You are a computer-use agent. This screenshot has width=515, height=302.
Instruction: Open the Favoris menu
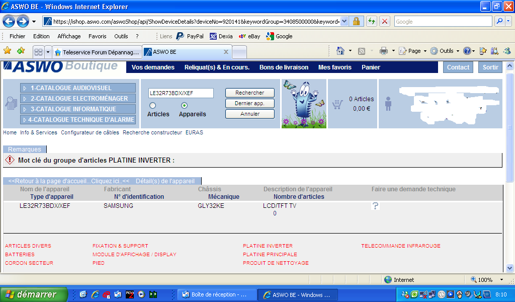pos(98,36)
